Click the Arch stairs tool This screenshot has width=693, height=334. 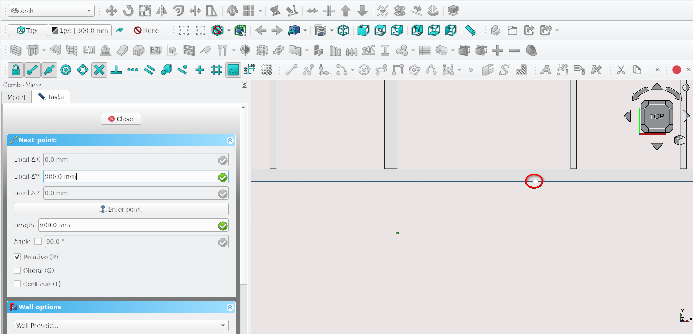(x=279, y=50)
